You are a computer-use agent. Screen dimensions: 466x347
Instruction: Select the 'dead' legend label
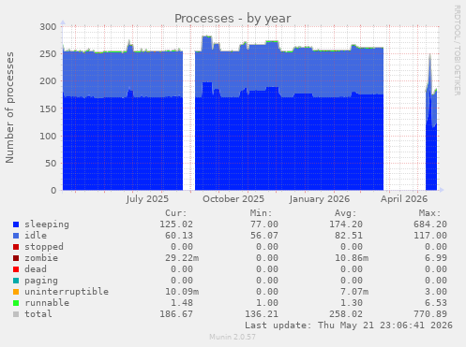(x=36, y=269)
